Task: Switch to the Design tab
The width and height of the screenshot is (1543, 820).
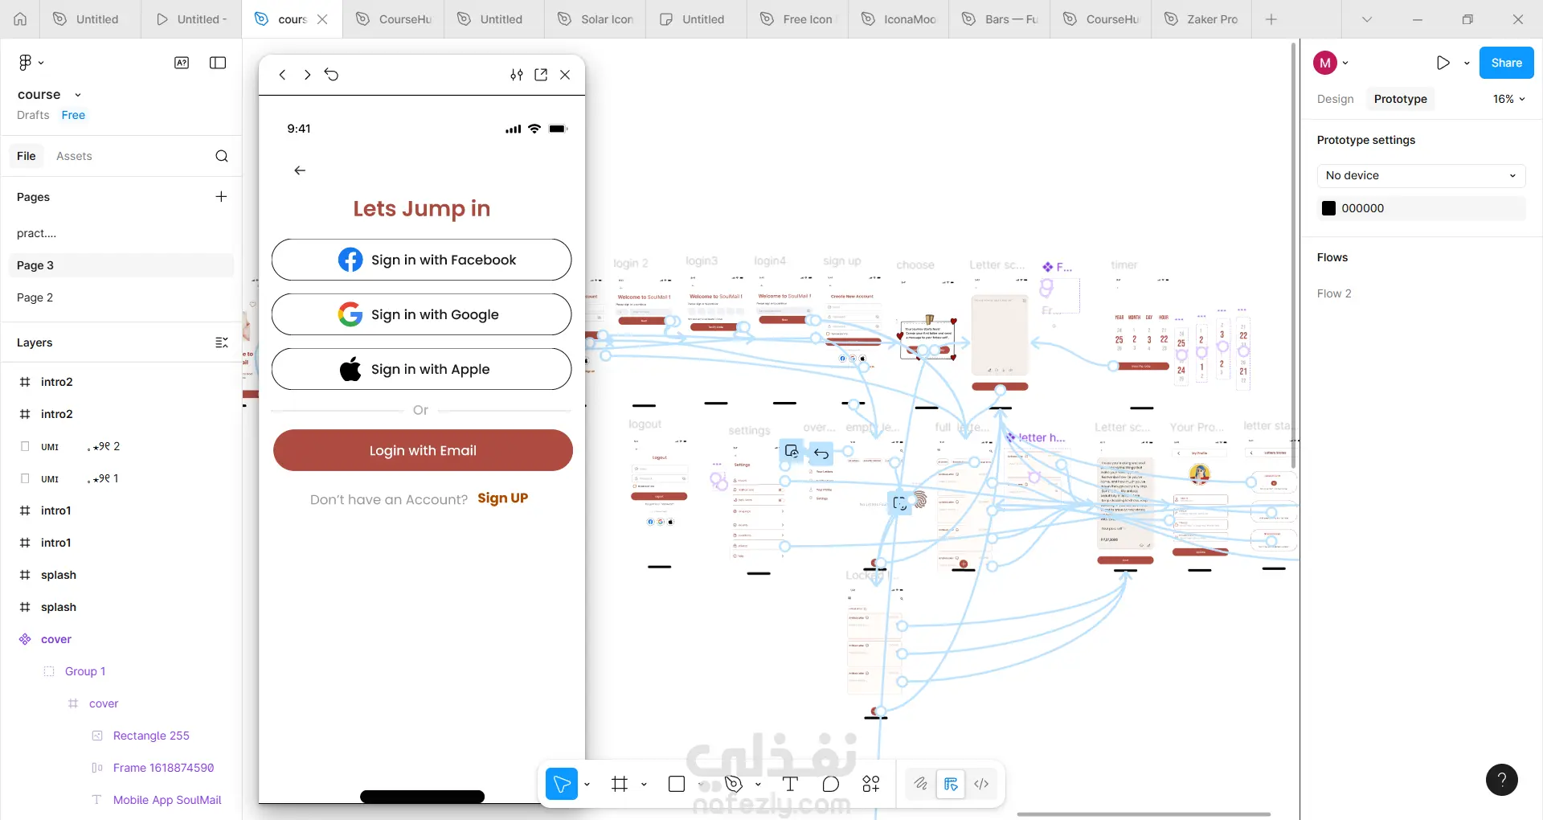Action: 1335,99
